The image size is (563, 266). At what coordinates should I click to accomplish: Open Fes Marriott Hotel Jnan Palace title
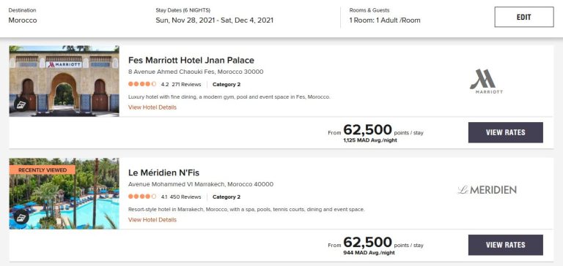(191, 60)
